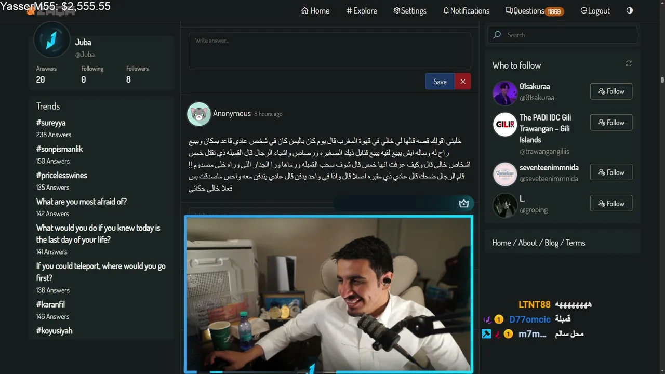Open the #karanfil trend
Image resolution: width=665 pixels, height=374 pixels.
pos(50,304)
